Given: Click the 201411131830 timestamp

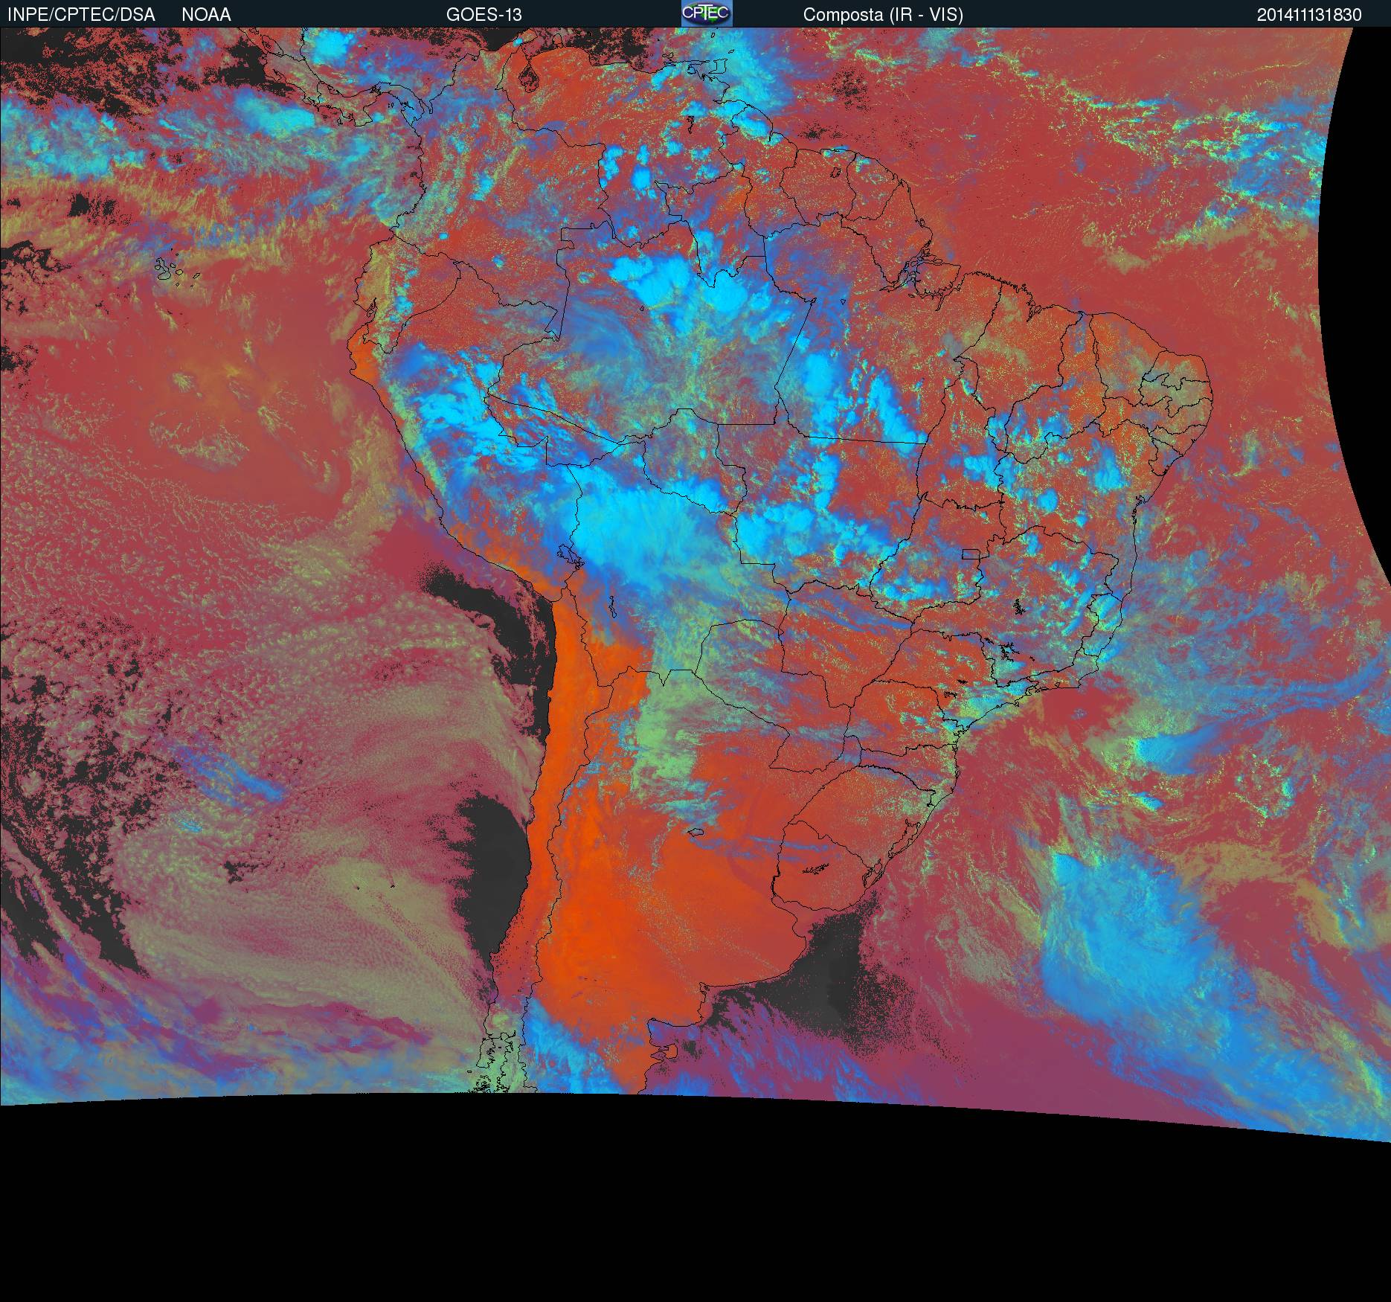Looking at the screenshot, I should 1309,14.
